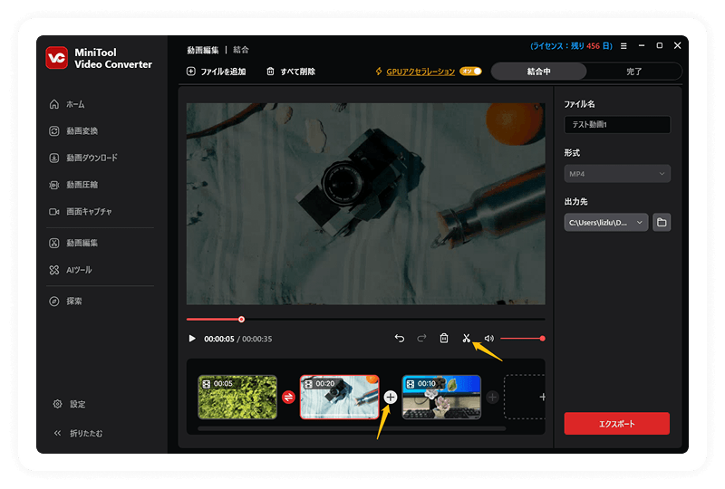Collapse sidebar with 折りたたむ

click(x=78, y=434)
